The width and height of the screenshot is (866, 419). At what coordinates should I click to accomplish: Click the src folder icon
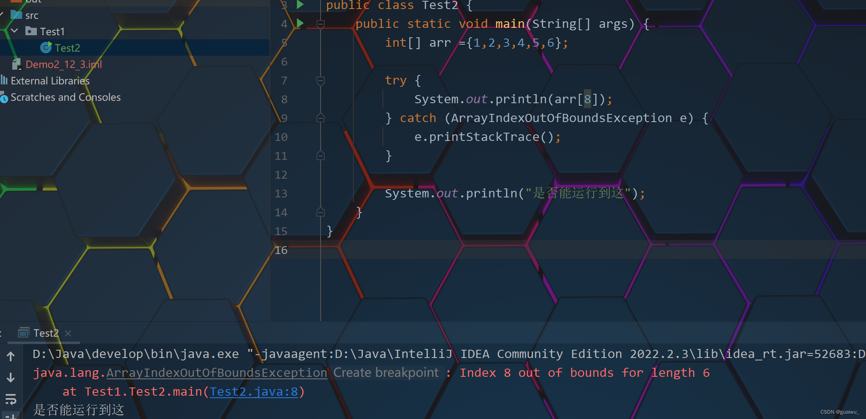tap(16, 15)
